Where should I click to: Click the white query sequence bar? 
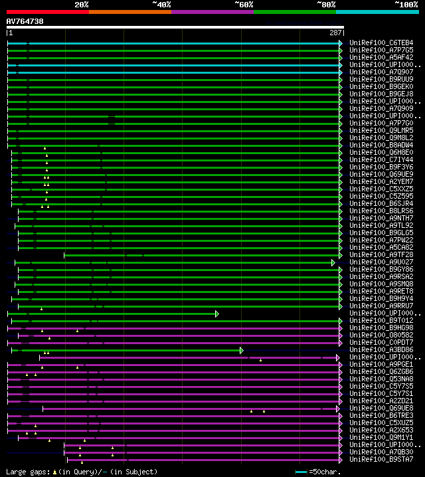pyautogui.click(x=175, y=27)
